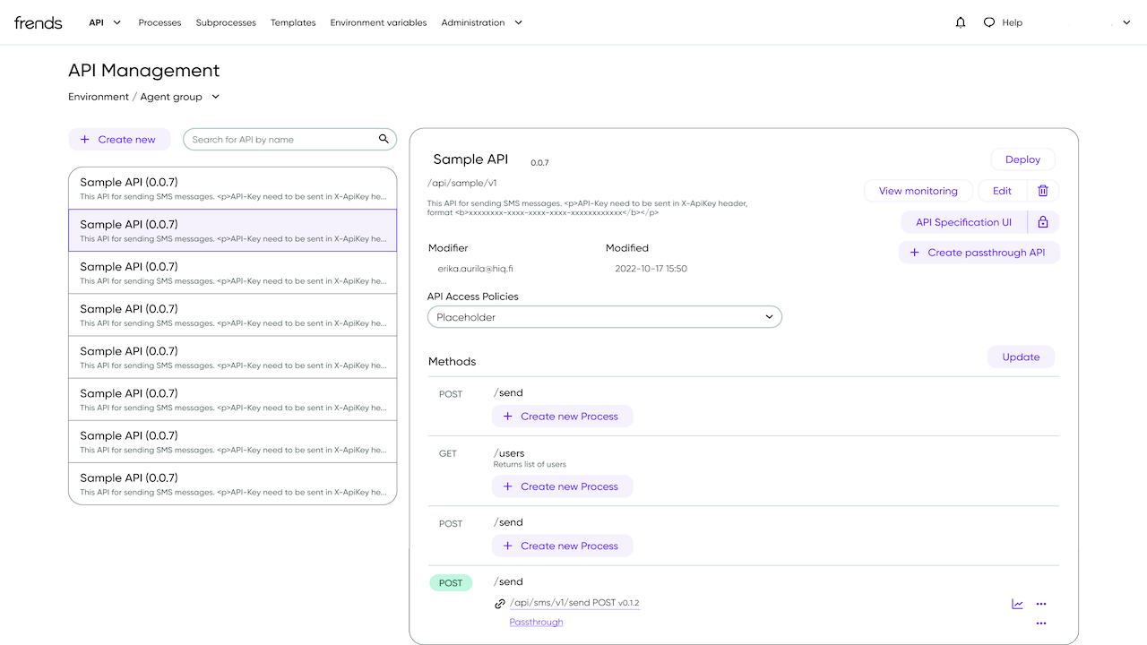Open Environment variables in the top menu
1147x645 pixels.
point(378,22)
